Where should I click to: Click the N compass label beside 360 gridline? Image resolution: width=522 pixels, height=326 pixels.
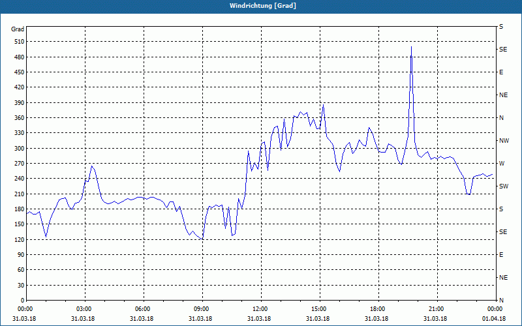click(x=501, y=118)
